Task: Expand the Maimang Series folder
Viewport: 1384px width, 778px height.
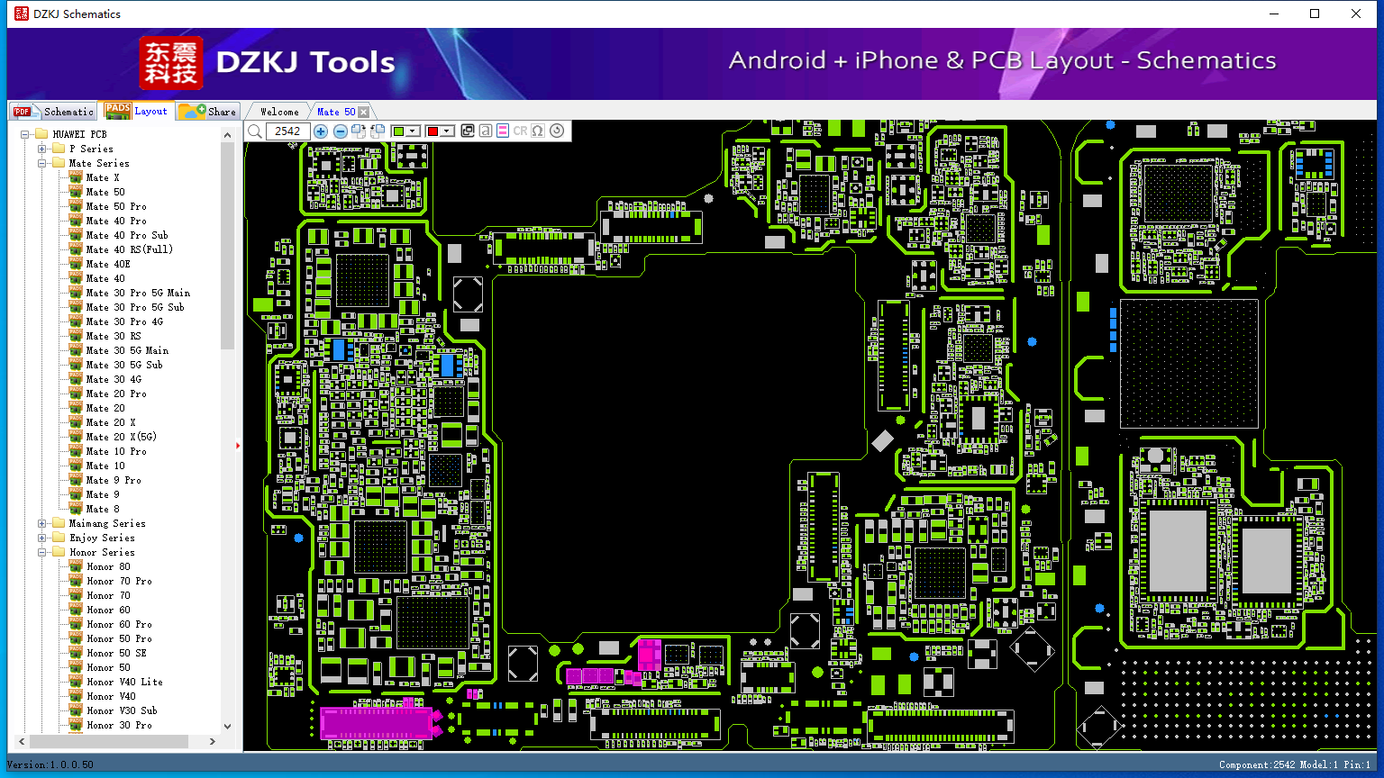Action: tap(41, 523)
